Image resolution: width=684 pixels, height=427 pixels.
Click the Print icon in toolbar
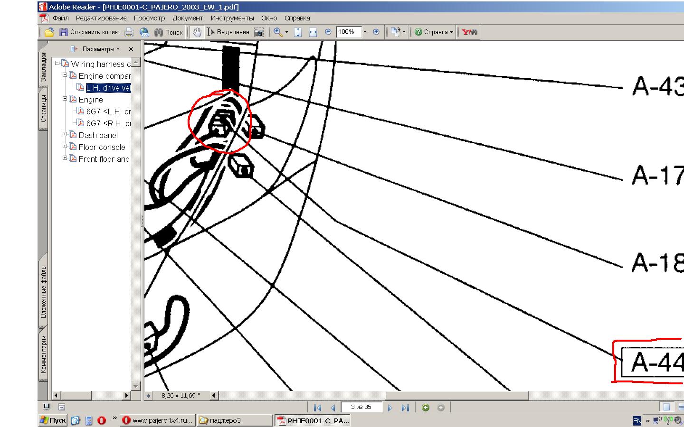tap(129, 32)
